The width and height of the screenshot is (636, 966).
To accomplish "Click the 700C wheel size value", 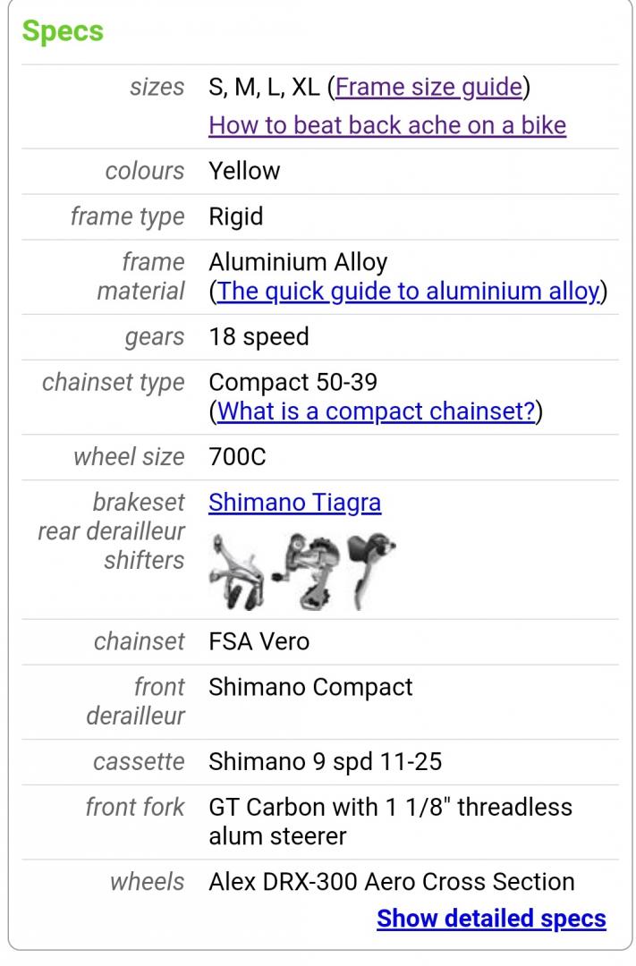I will click(237, 456).
